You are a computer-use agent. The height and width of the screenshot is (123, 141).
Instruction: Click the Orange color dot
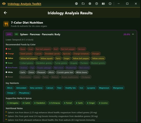6,54
